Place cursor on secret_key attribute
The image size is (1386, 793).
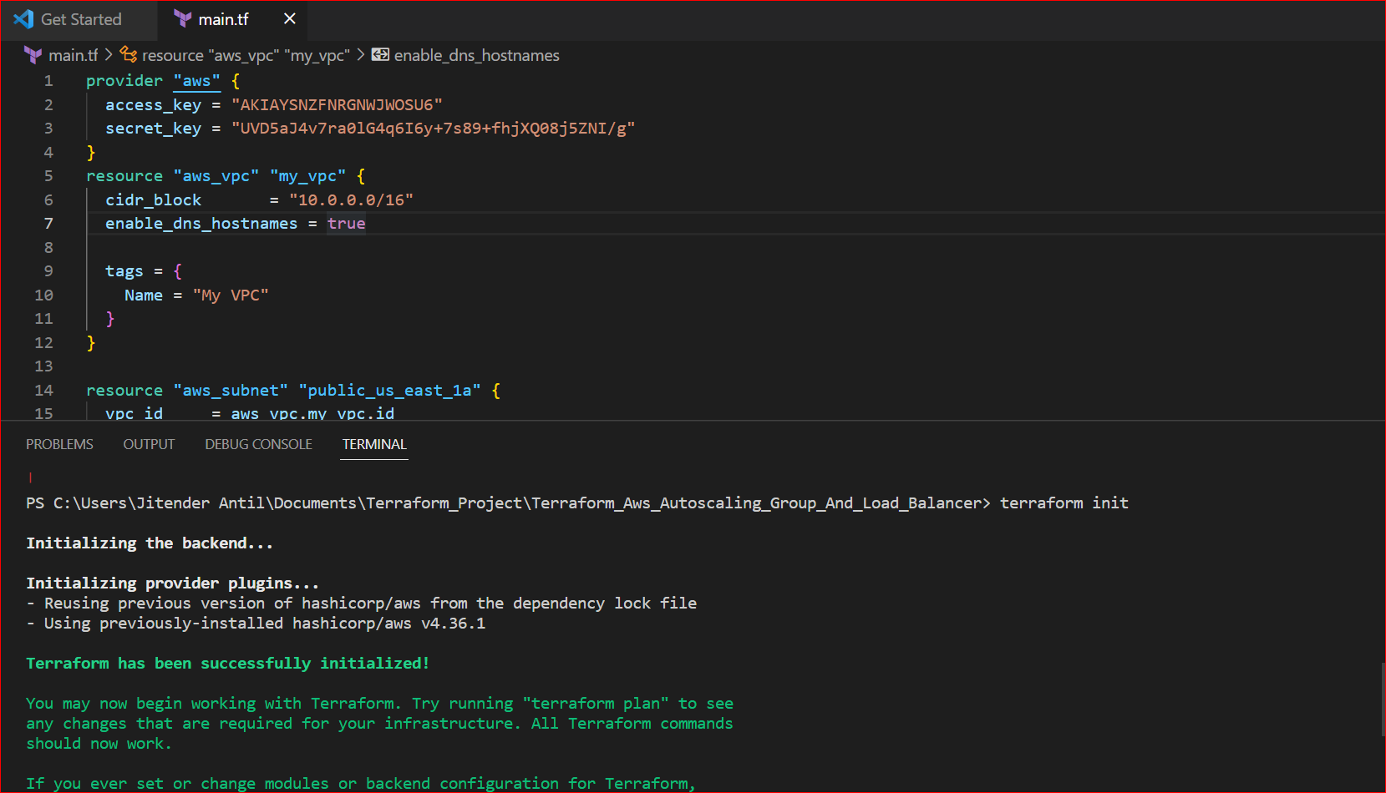[153, 129]
